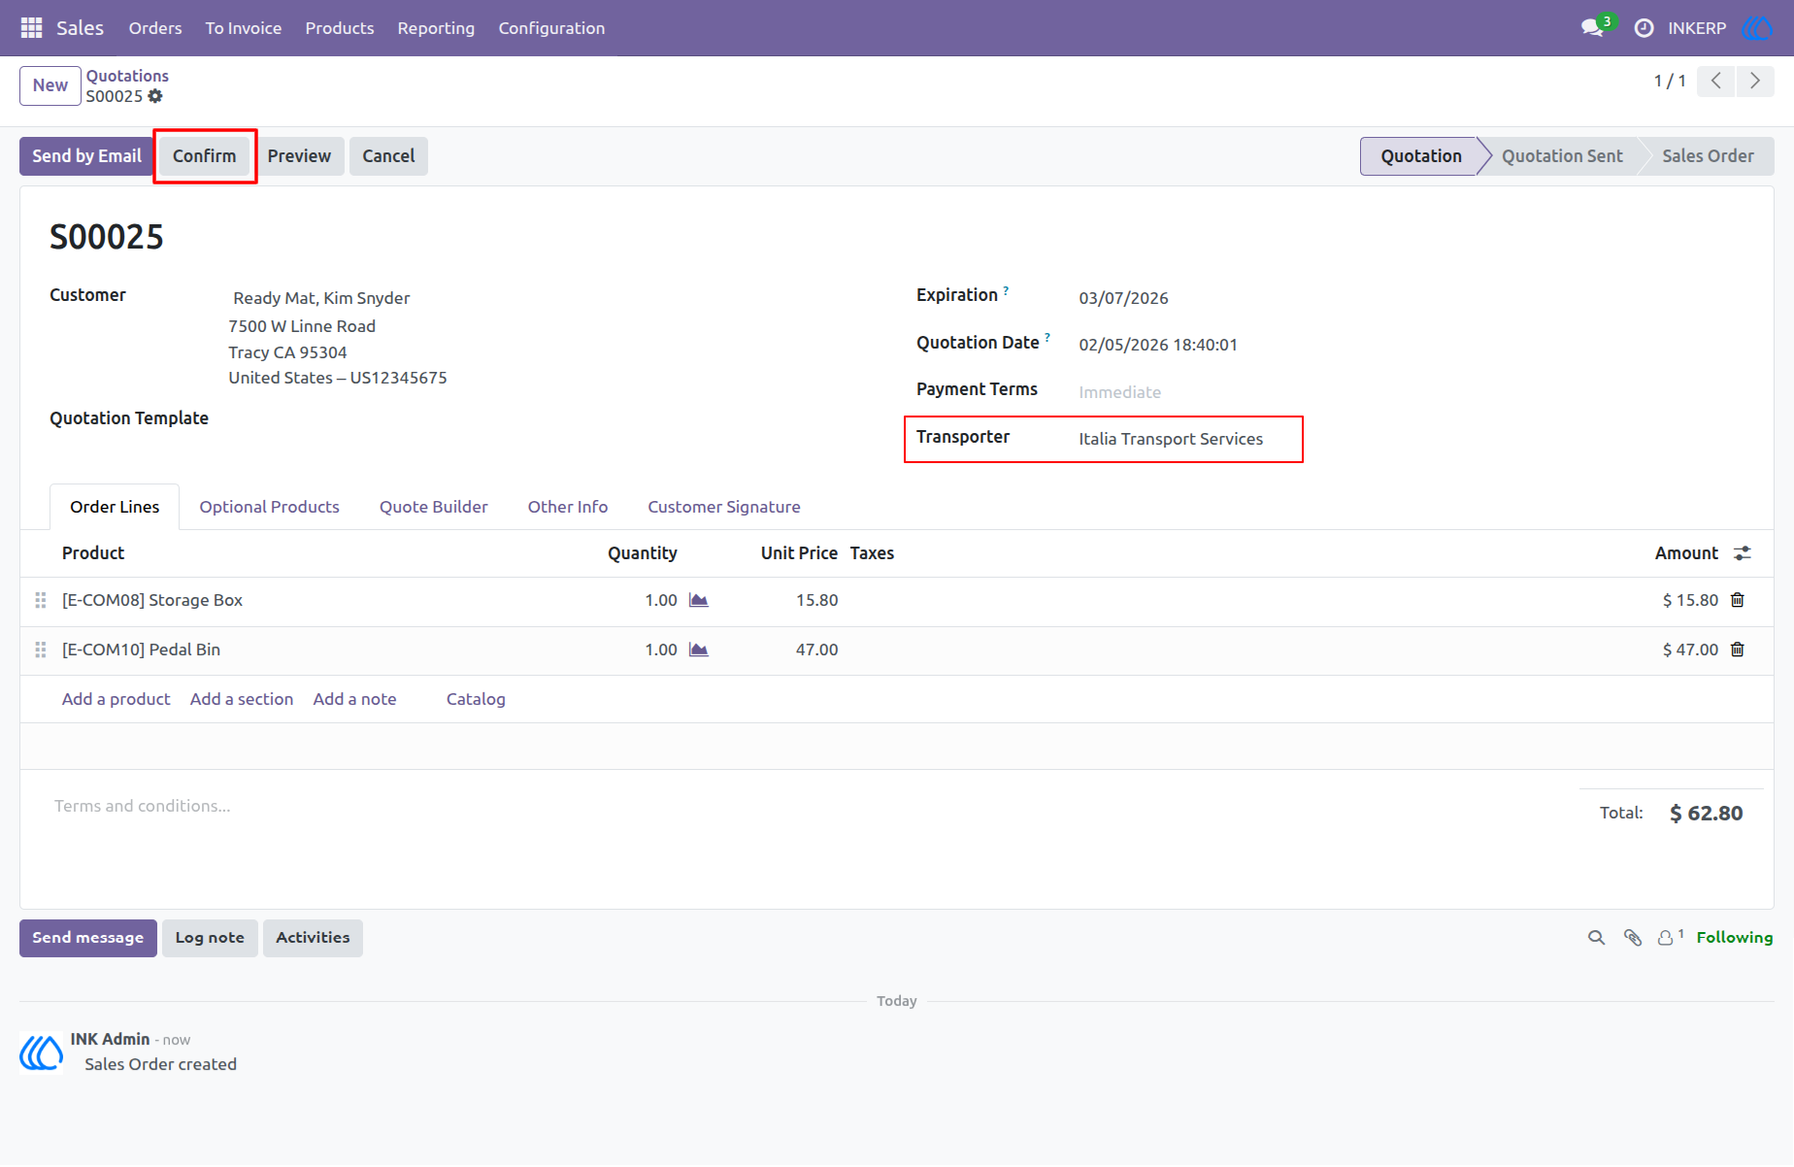Open the chat messages icon with badge
The height and width of the screenshot is (1167, 1794).
click(x=1594, y=27)
